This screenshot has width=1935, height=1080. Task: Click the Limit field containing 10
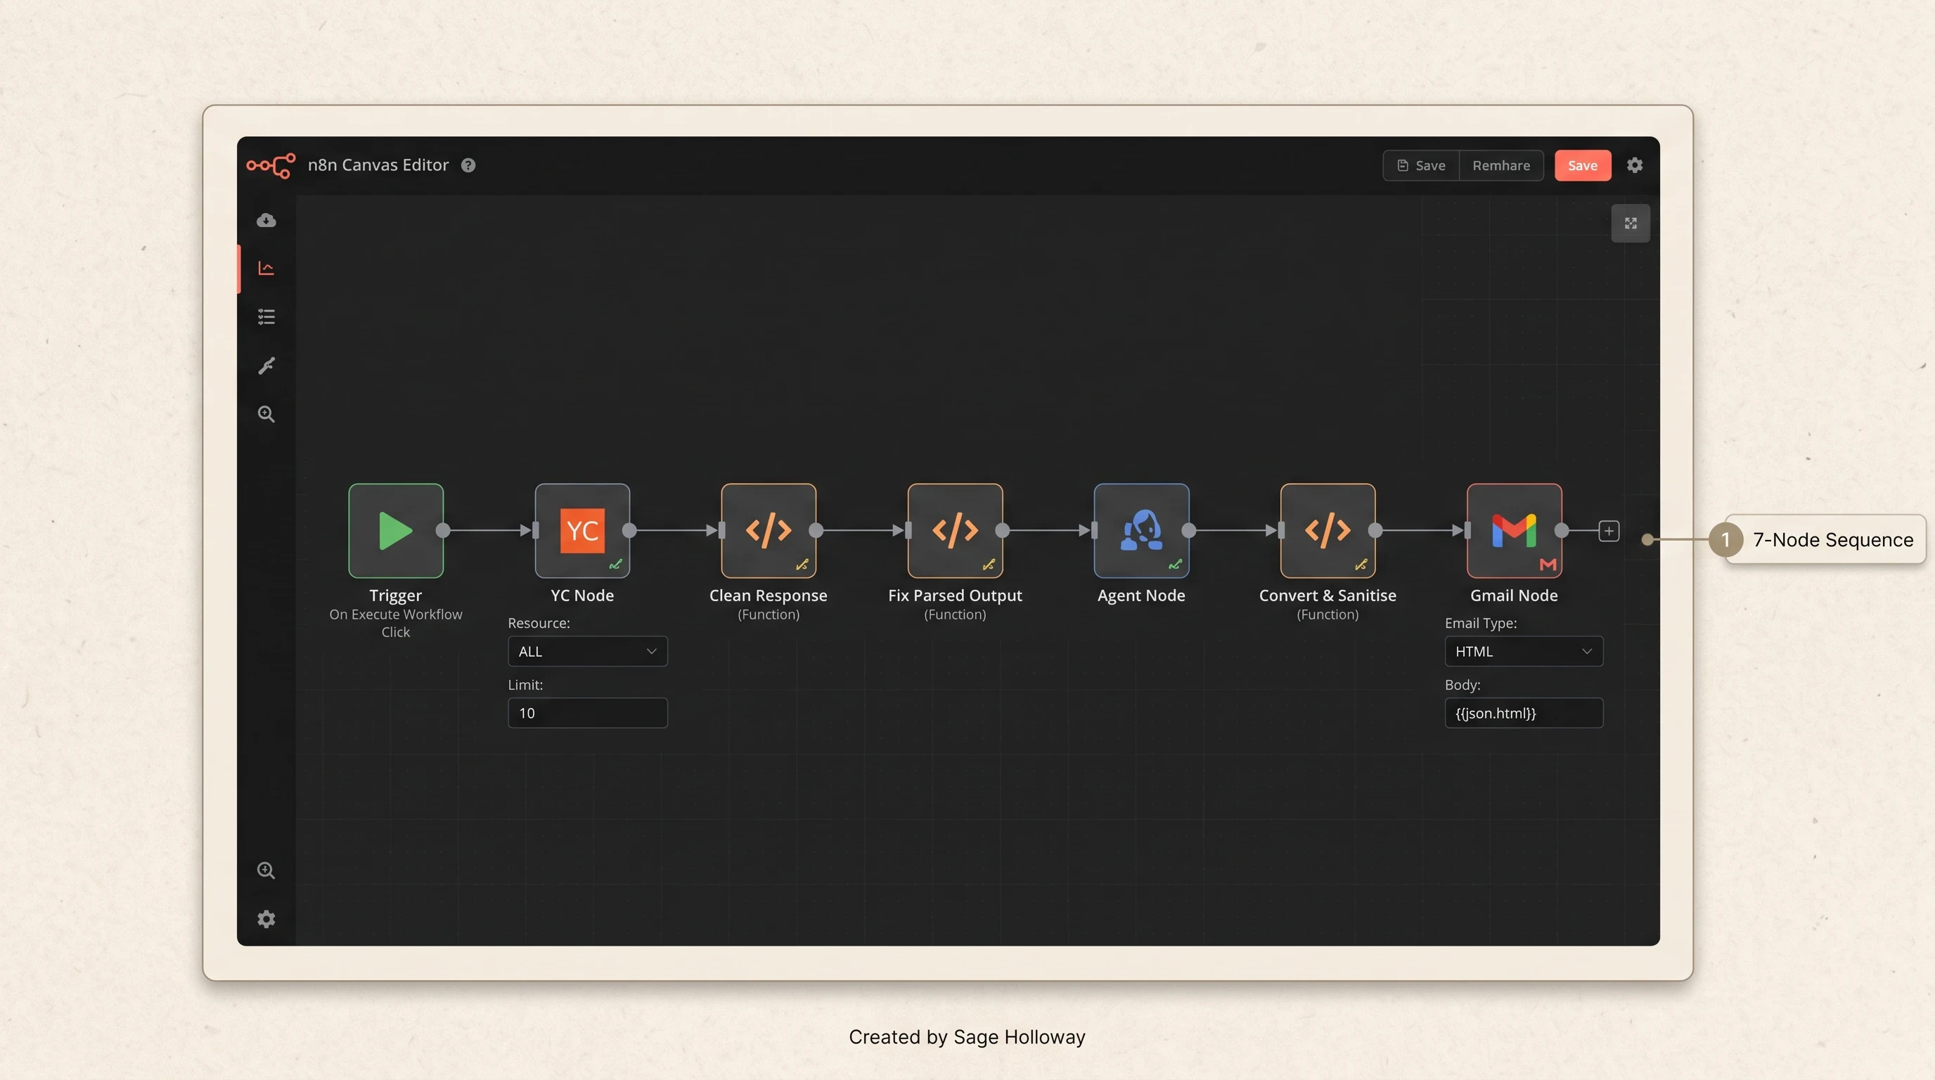tap(587, 713)
